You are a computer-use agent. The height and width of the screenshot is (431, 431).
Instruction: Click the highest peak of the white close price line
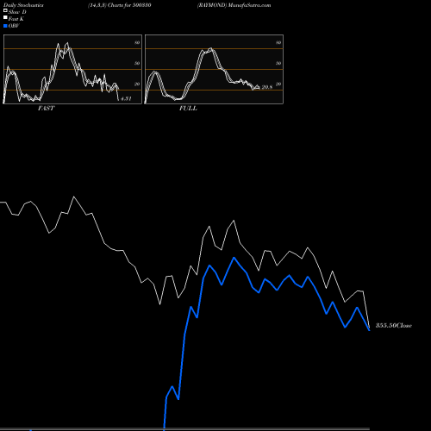[x=74, y=197]
